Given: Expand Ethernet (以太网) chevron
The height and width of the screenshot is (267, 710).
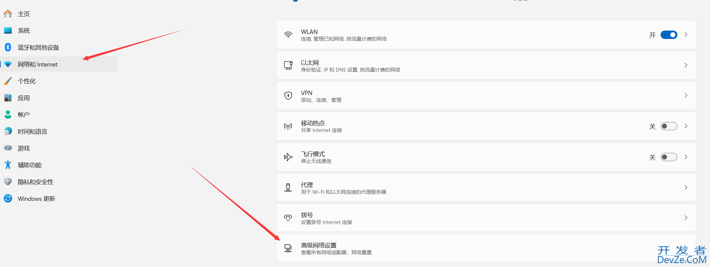Looking at the screenshot, I should click(686, 65).
